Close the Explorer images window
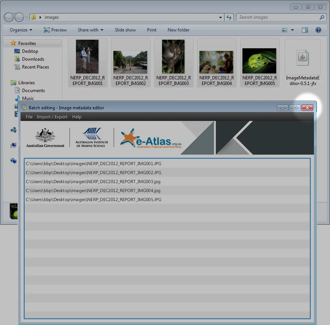The image size is (330, 325). 320,7
